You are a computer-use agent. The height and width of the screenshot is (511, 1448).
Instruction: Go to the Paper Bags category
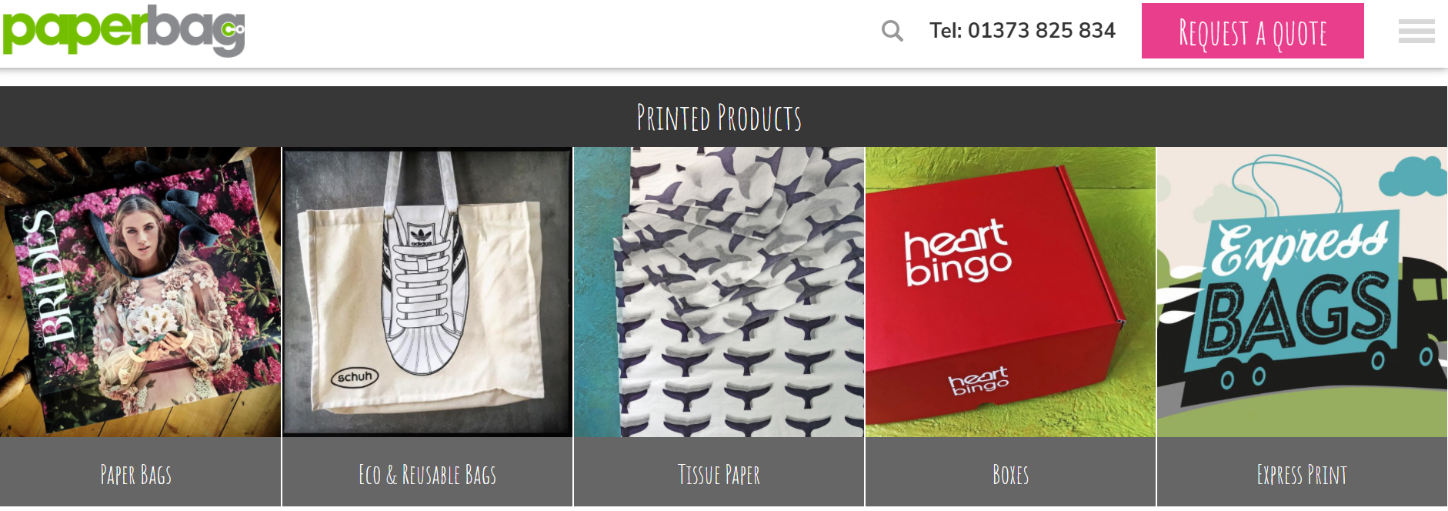(x=136, y=475)
